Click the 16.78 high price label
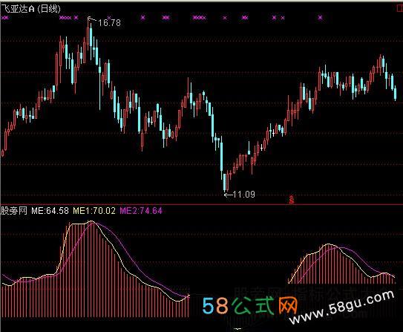Viewport: 403px width, 332px height. click(x=109, y=23)
